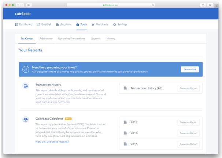Screen dimensions: 222x158
Task: Click the compass icon in tax banner
Action: click(26, 69)
